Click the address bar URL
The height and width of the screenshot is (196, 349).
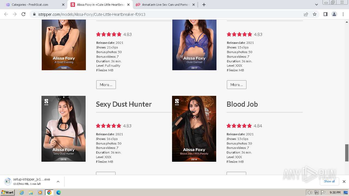pyautogui.click(x=92, y=14)
